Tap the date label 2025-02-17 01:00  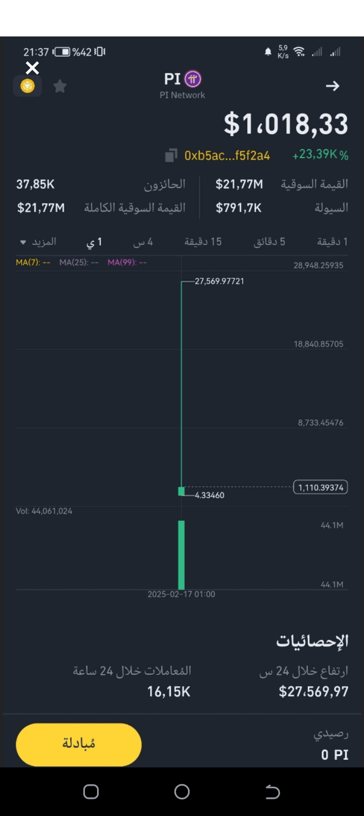click(181, 594)
